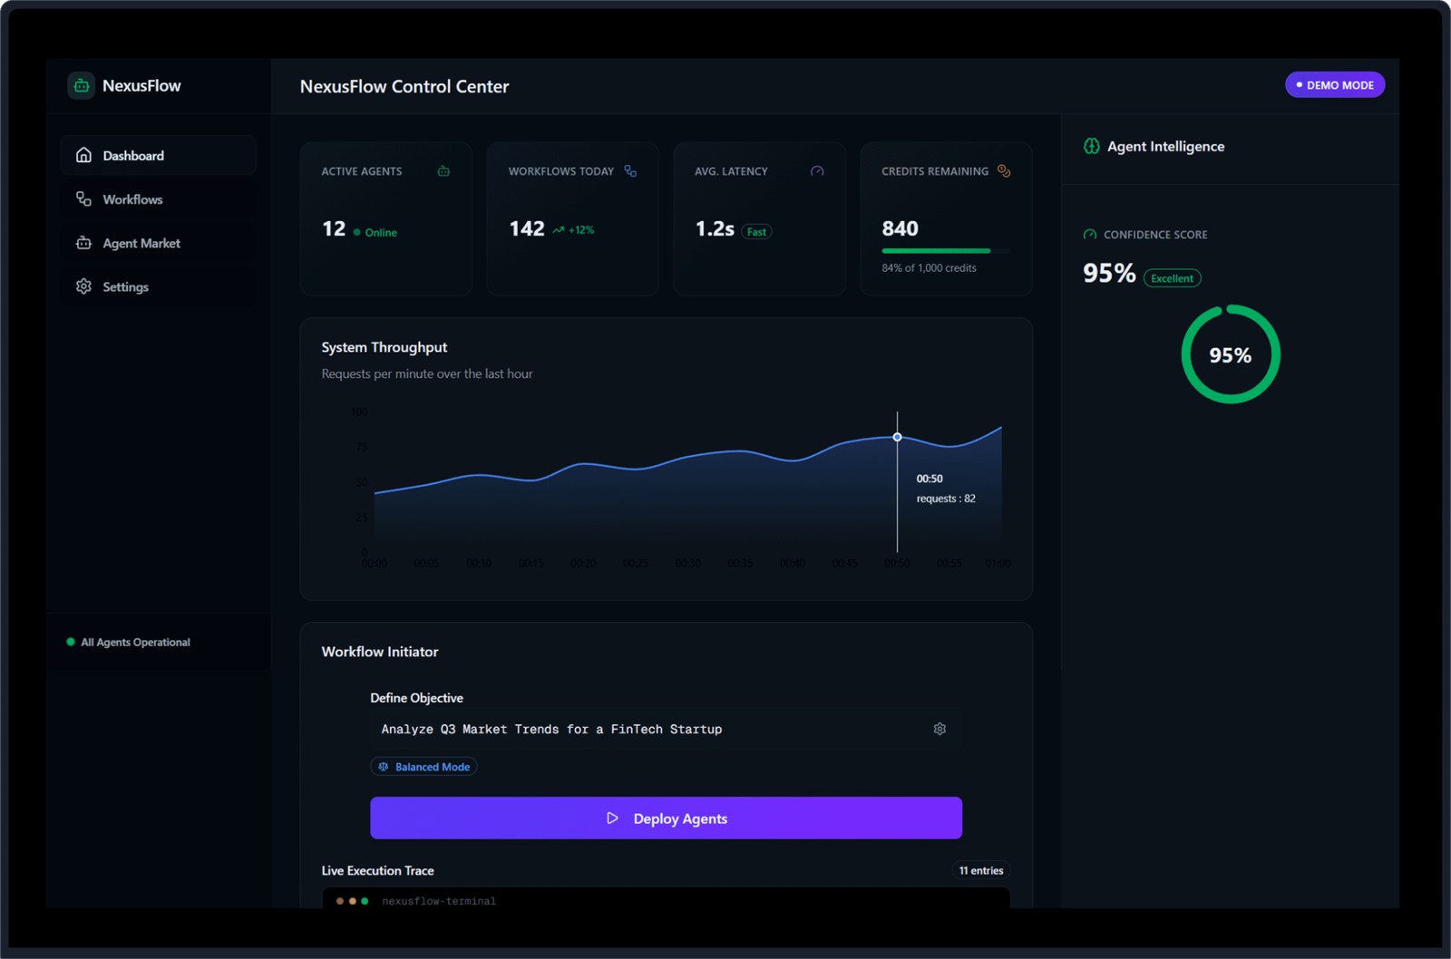Open the settings gear inside the objective field
The width and height of the screenshot is (1451, 959).
(940, 728)
